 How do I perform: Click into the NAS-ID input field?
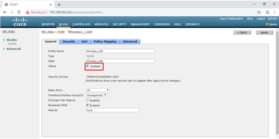pos(113,110)
